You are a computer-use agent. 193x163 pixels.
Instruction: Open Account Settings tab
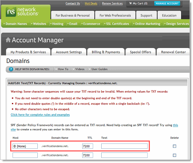tap(69, 52)
